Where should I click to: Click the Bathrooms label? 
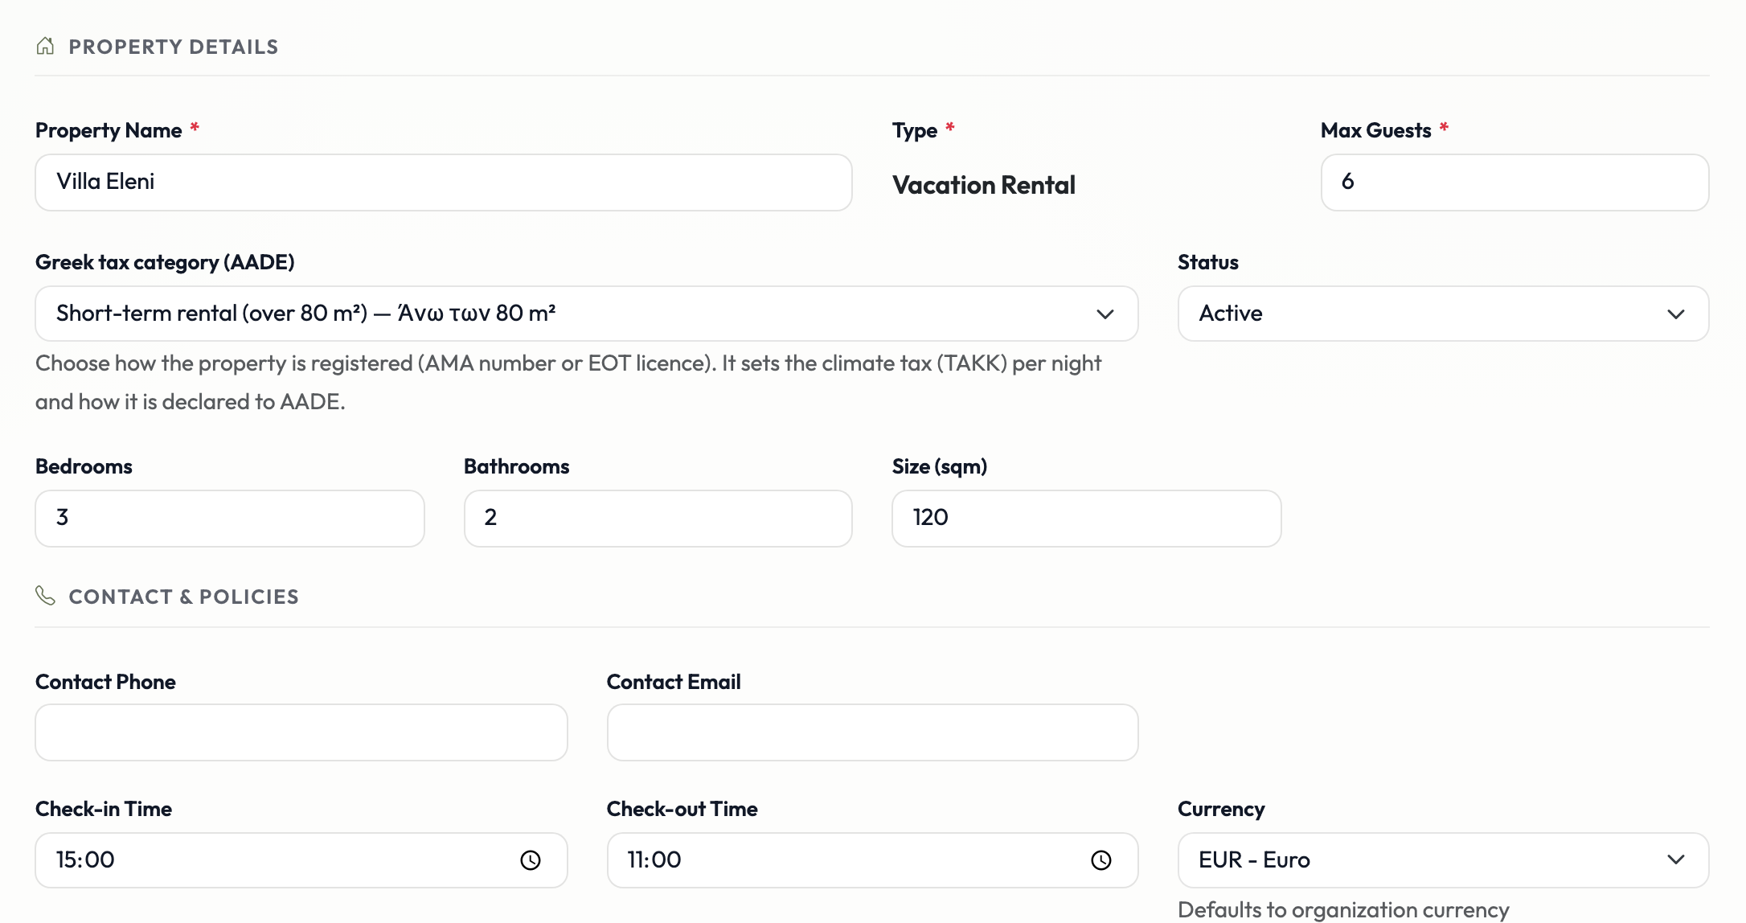pos(517,466)
